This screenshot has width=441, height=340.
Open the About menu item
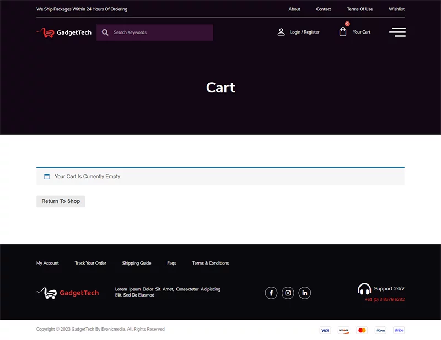[294, 9]
